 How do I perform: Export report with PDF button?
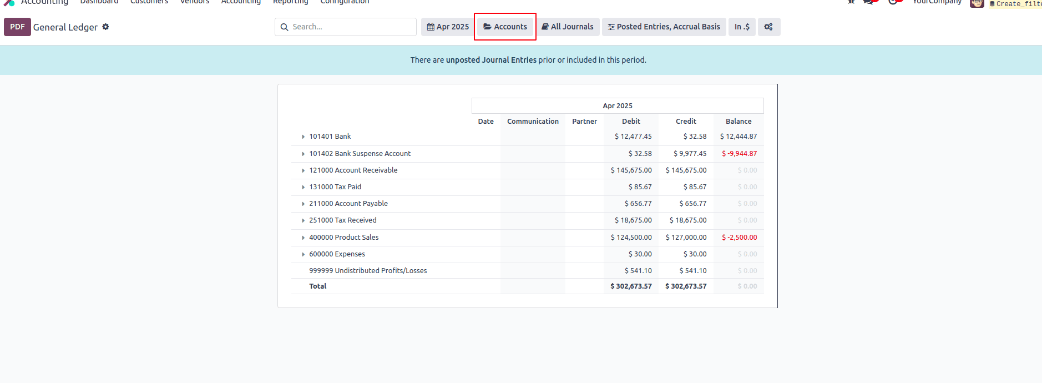point(17,27)
